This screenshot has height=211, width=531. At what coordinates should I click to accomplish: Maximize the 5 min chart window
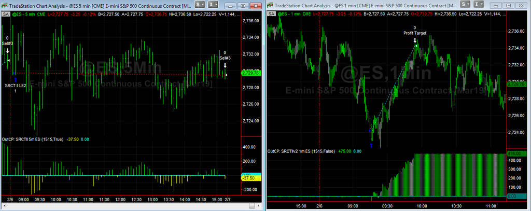point(243,5)
